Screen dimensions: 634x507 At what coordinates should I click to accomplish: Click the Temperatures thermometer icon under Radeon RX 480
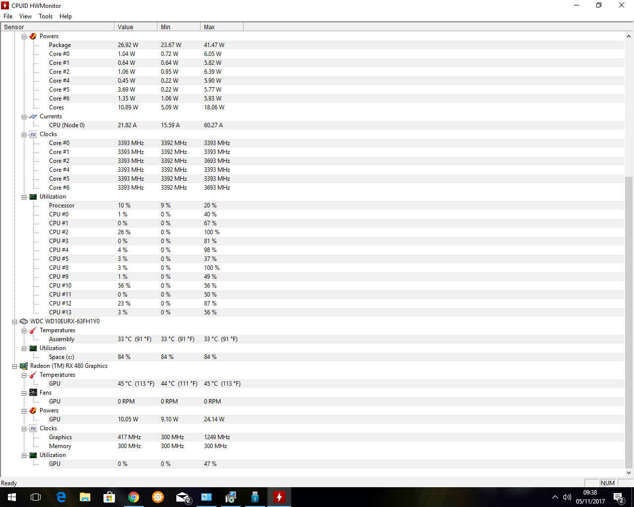coord(33,375)
